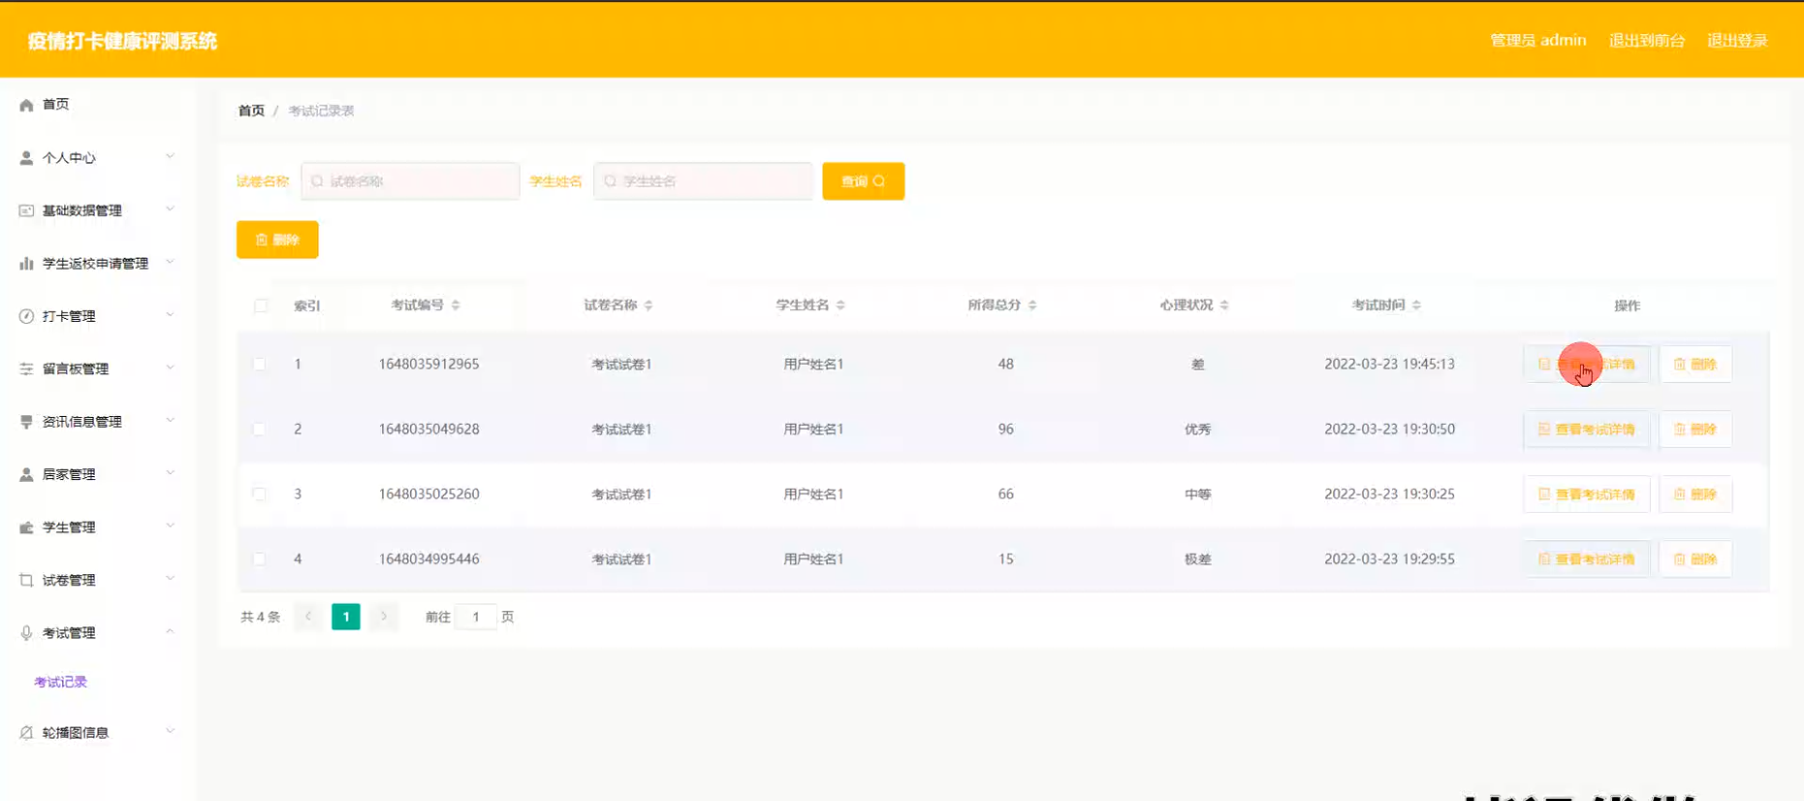Click the person icon for 个人中心
The width and height of the screenshot is (1804, 801).
point(26,157)
